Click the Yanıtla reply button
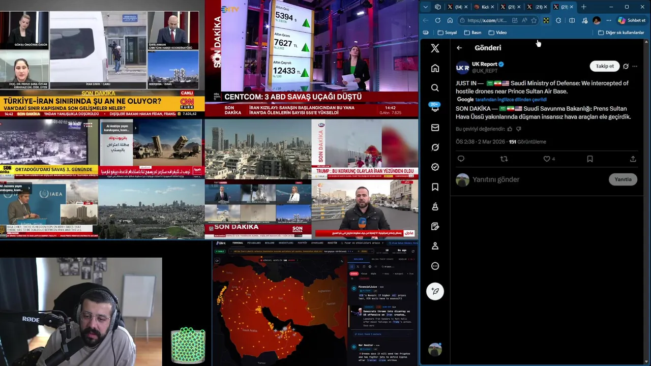This screenshot has width=651, height=366. tap(623, 179)
